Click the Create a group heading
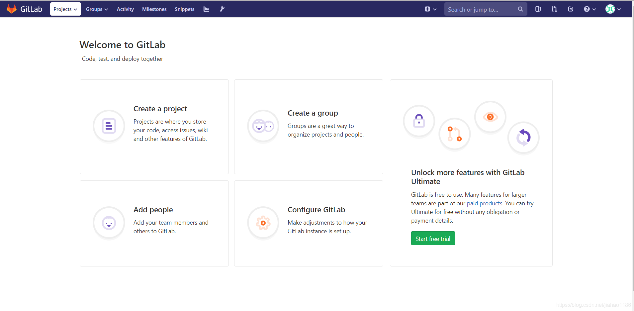This screenshot has height=311, width=634. [313, 113]
